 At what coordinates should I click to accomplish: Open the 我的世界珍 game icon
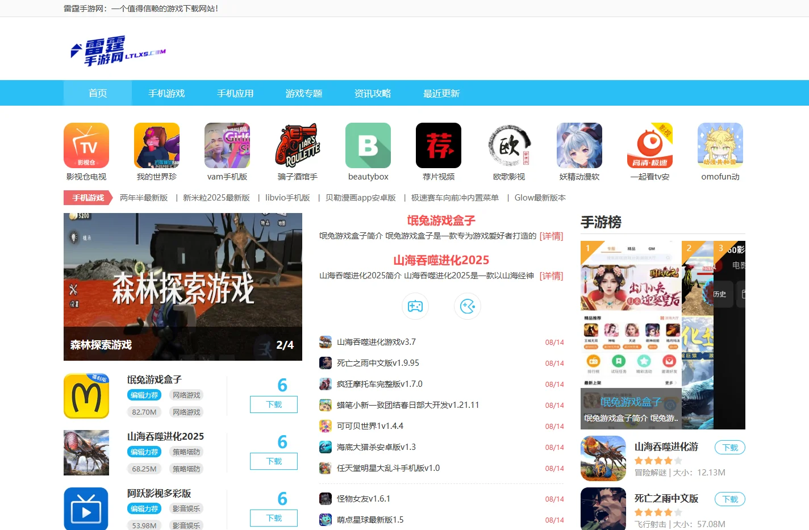pos(157,145)
